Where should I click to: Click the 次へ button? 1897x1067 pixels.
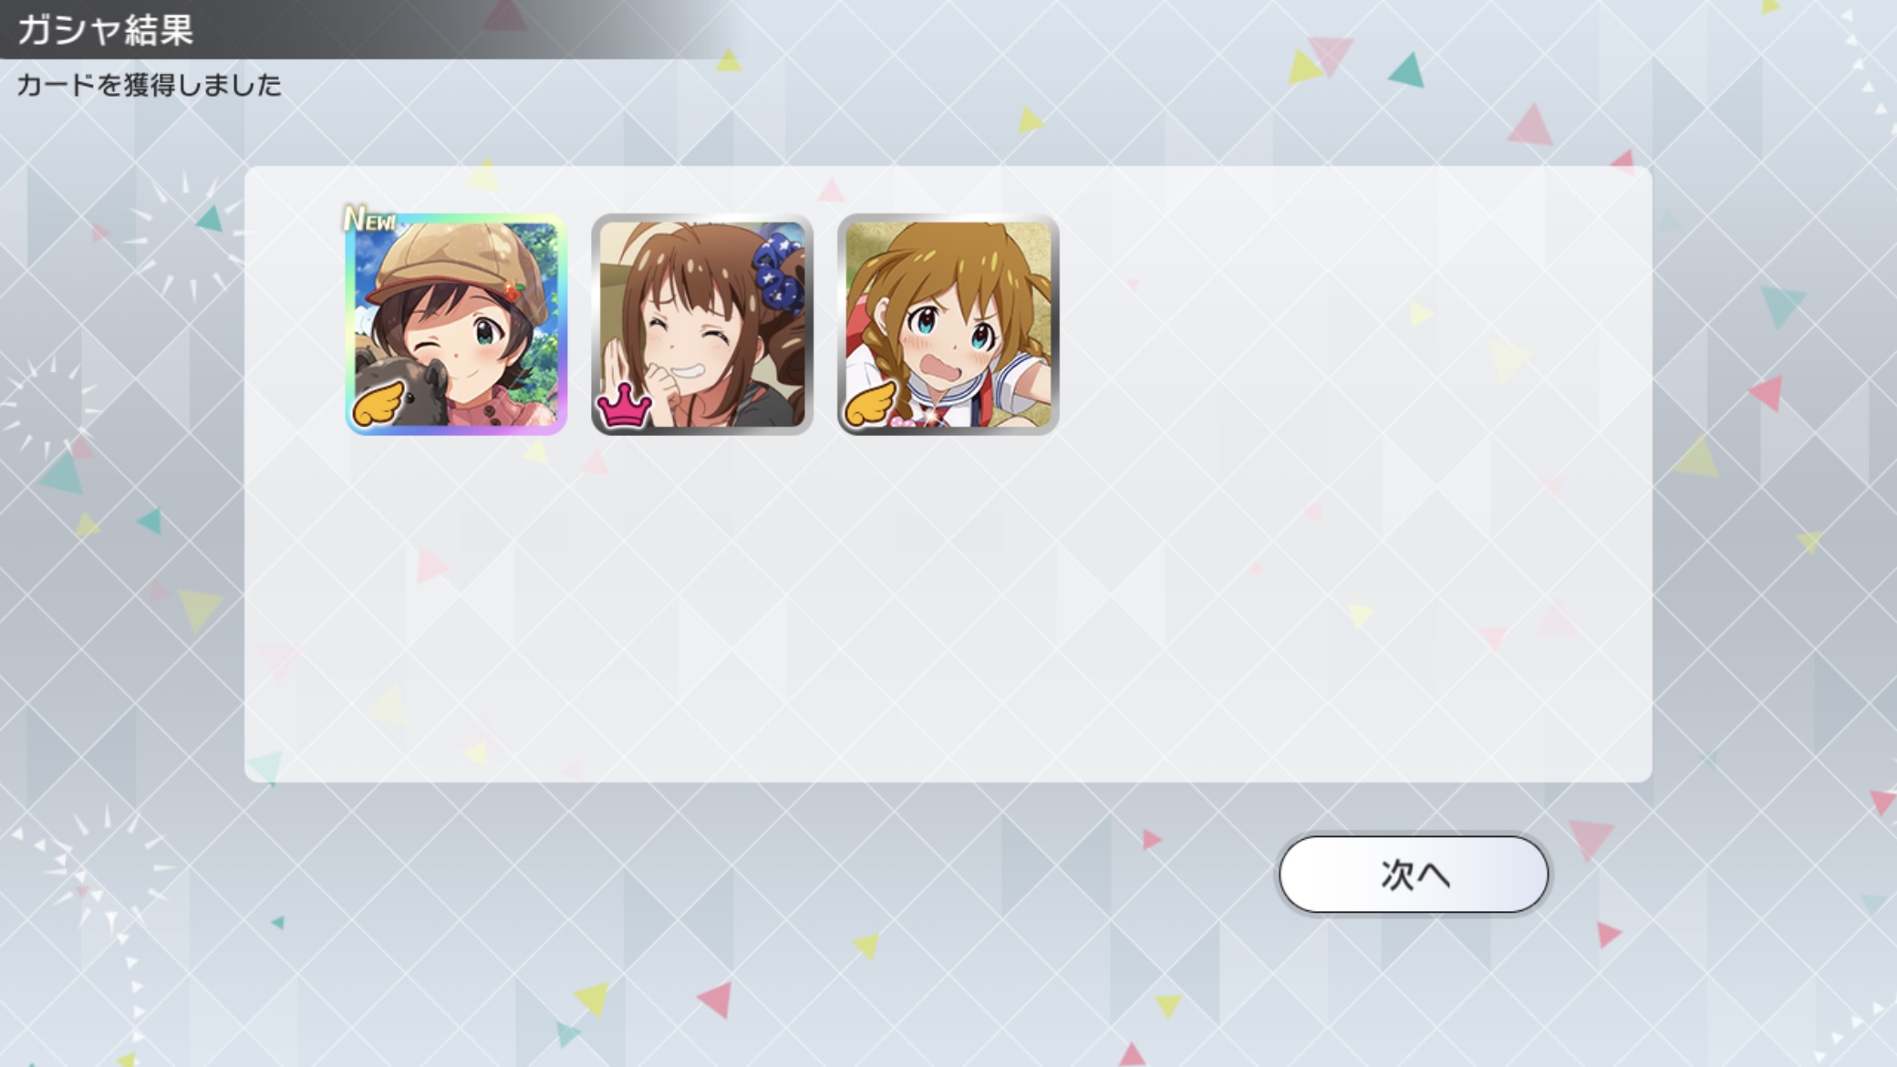[x=1414, y=874]
